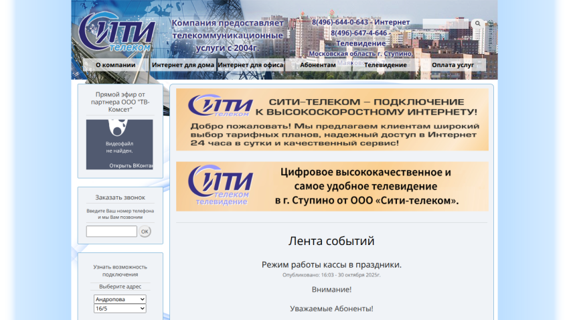Submit callback request with OK button
Screen dimensions: 569x320
click(145, 232)
